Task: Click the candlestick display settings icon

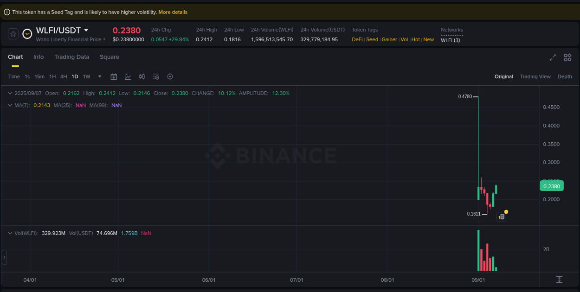Action: coord(142,76)
